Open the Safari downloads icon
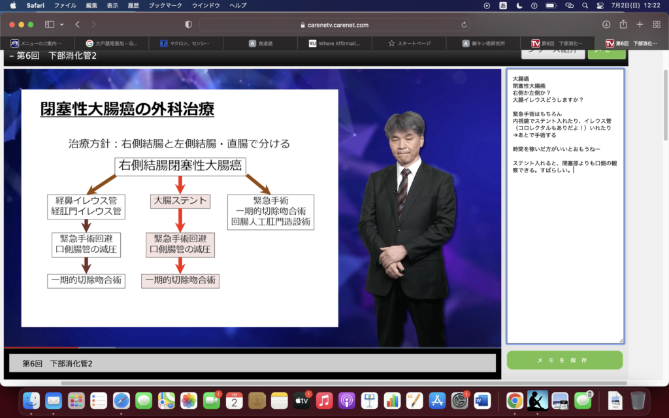 pos(606,24)
